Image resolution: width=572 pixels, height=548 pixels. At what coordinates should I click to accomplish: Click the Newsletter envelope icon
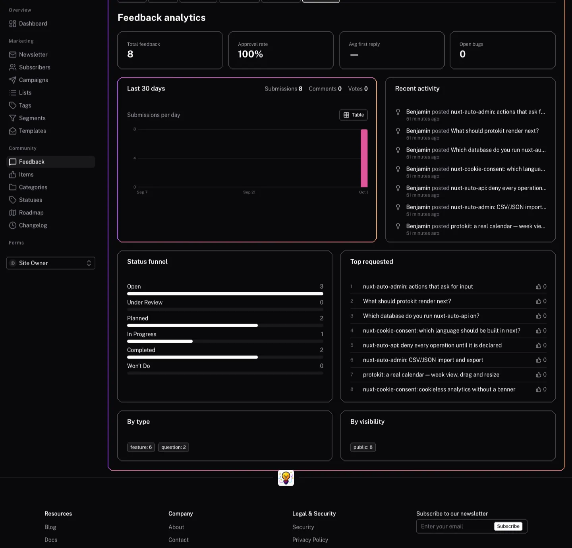coord(13,55)
